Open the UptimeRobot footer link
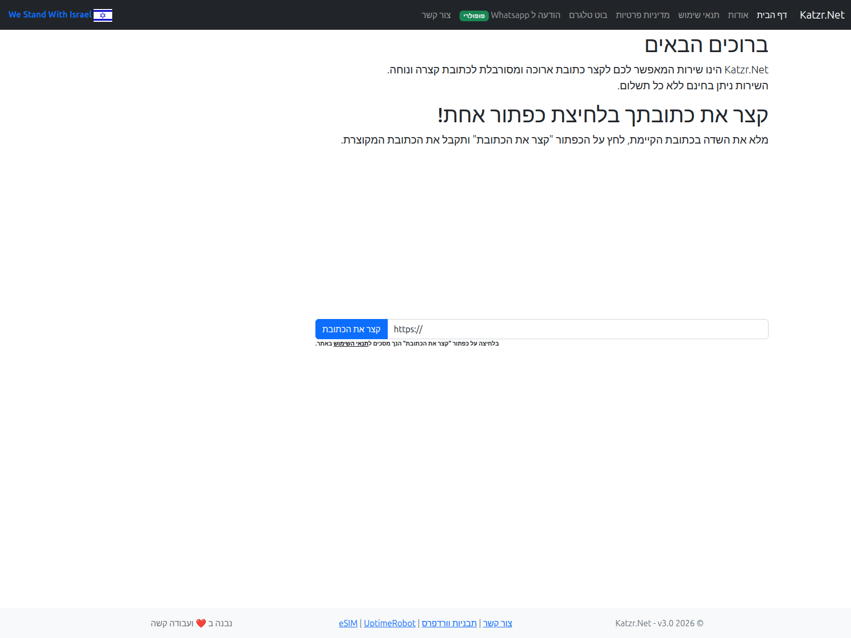The image size is (851, 638). coord(389,623)
